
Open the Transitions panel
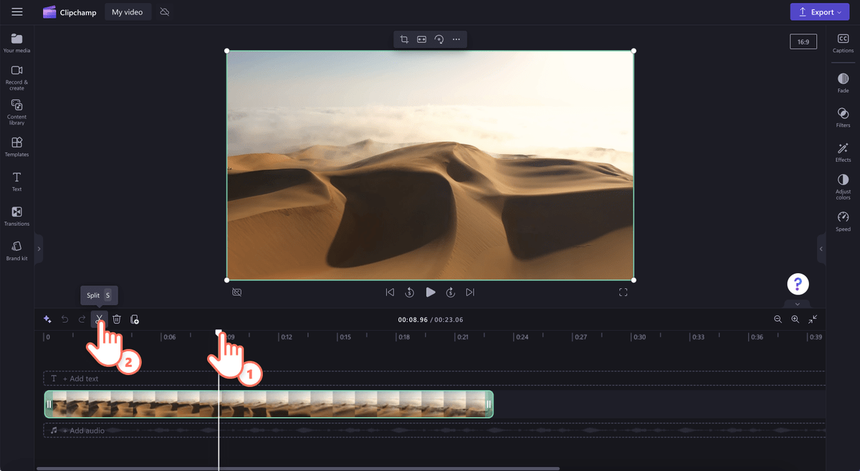(x=16, y=216)
